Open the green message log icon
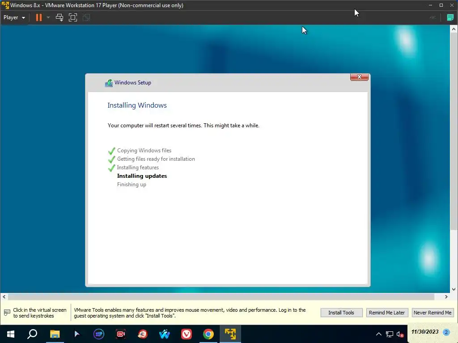458x343 pixels. tap(450, 17)
